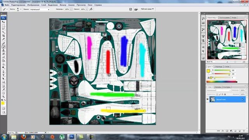This screenshot has width=249, height=140.
Task: Open the brush Mode dropdown
Action: [40, 9]
